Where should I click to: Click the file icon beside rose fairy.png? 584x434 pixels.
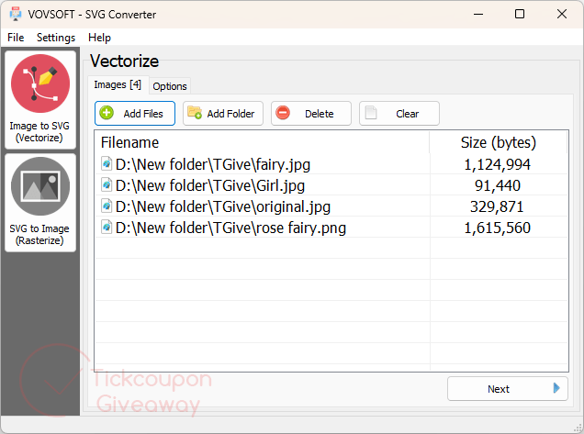(x=107, y=227)
